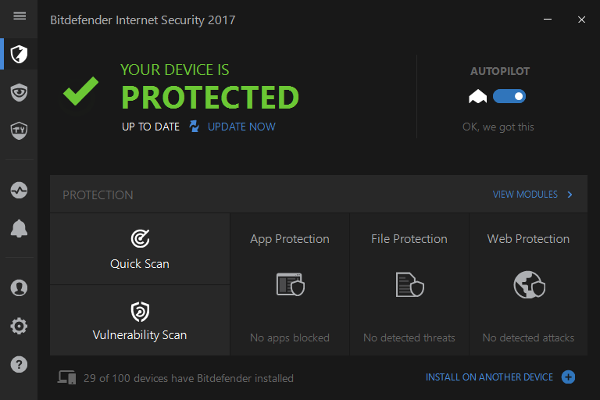Image resolution: width=600 pixels, height=400 pixels.
Task: Open the File Protection module tile
Action: click(409, 284)
